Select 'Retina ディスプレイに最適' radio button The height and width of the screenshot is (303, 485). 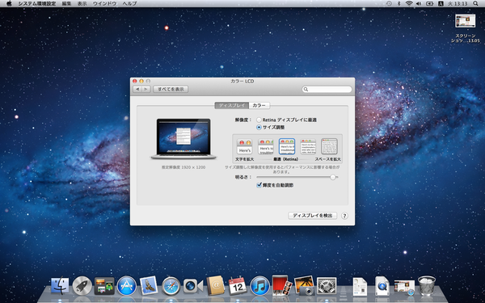259,120
